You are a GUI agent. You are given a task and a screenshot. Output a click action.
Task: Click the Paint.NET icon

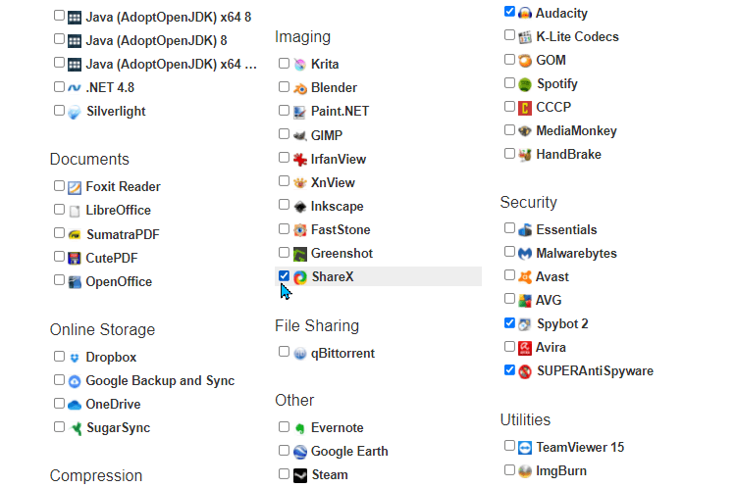point(300,112)
